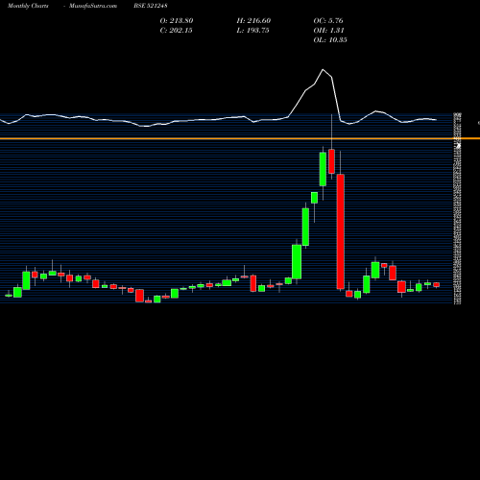This screenshot has width=480, height=480.
Task: Click the close value "C: 202.15"
Action: (176, 30)
